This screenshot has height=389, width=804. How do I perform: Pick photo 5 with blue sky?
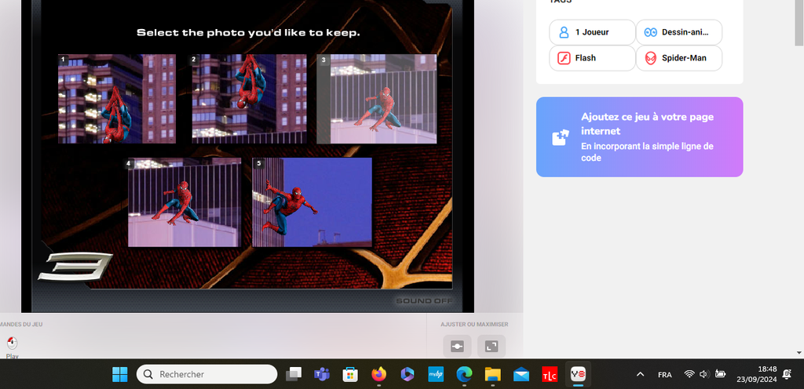[x=312, y=202]
